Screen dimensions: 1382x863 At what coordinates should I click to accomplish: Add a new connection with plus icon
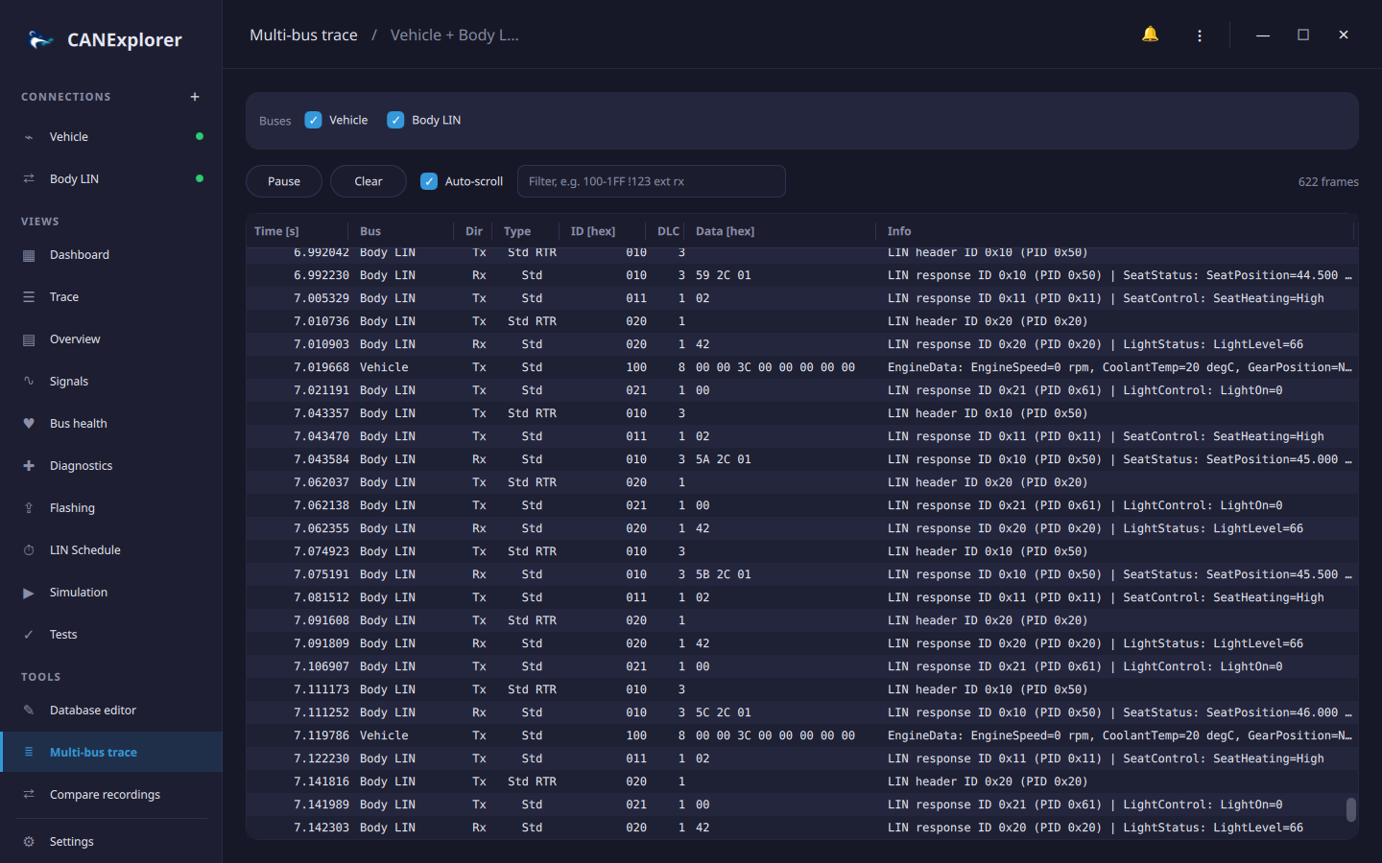[195, 97]
